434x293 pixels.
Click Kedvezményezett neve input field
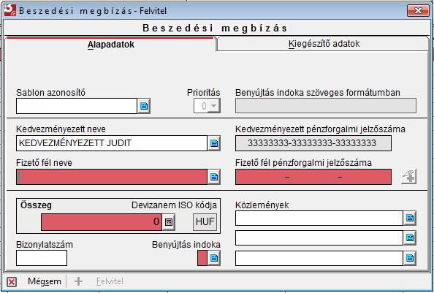point(112,143)
